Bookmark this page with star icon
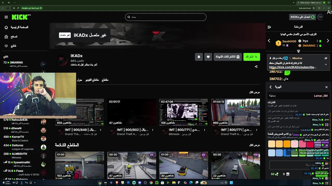 14,8
